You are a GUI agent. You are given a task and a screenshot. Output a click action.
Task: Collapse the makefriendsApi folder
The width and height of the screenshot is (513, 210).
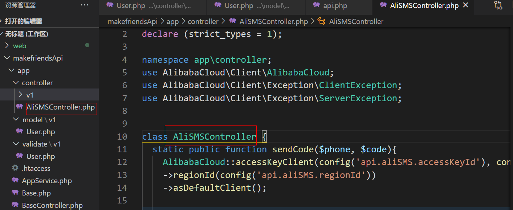point(37,58)
